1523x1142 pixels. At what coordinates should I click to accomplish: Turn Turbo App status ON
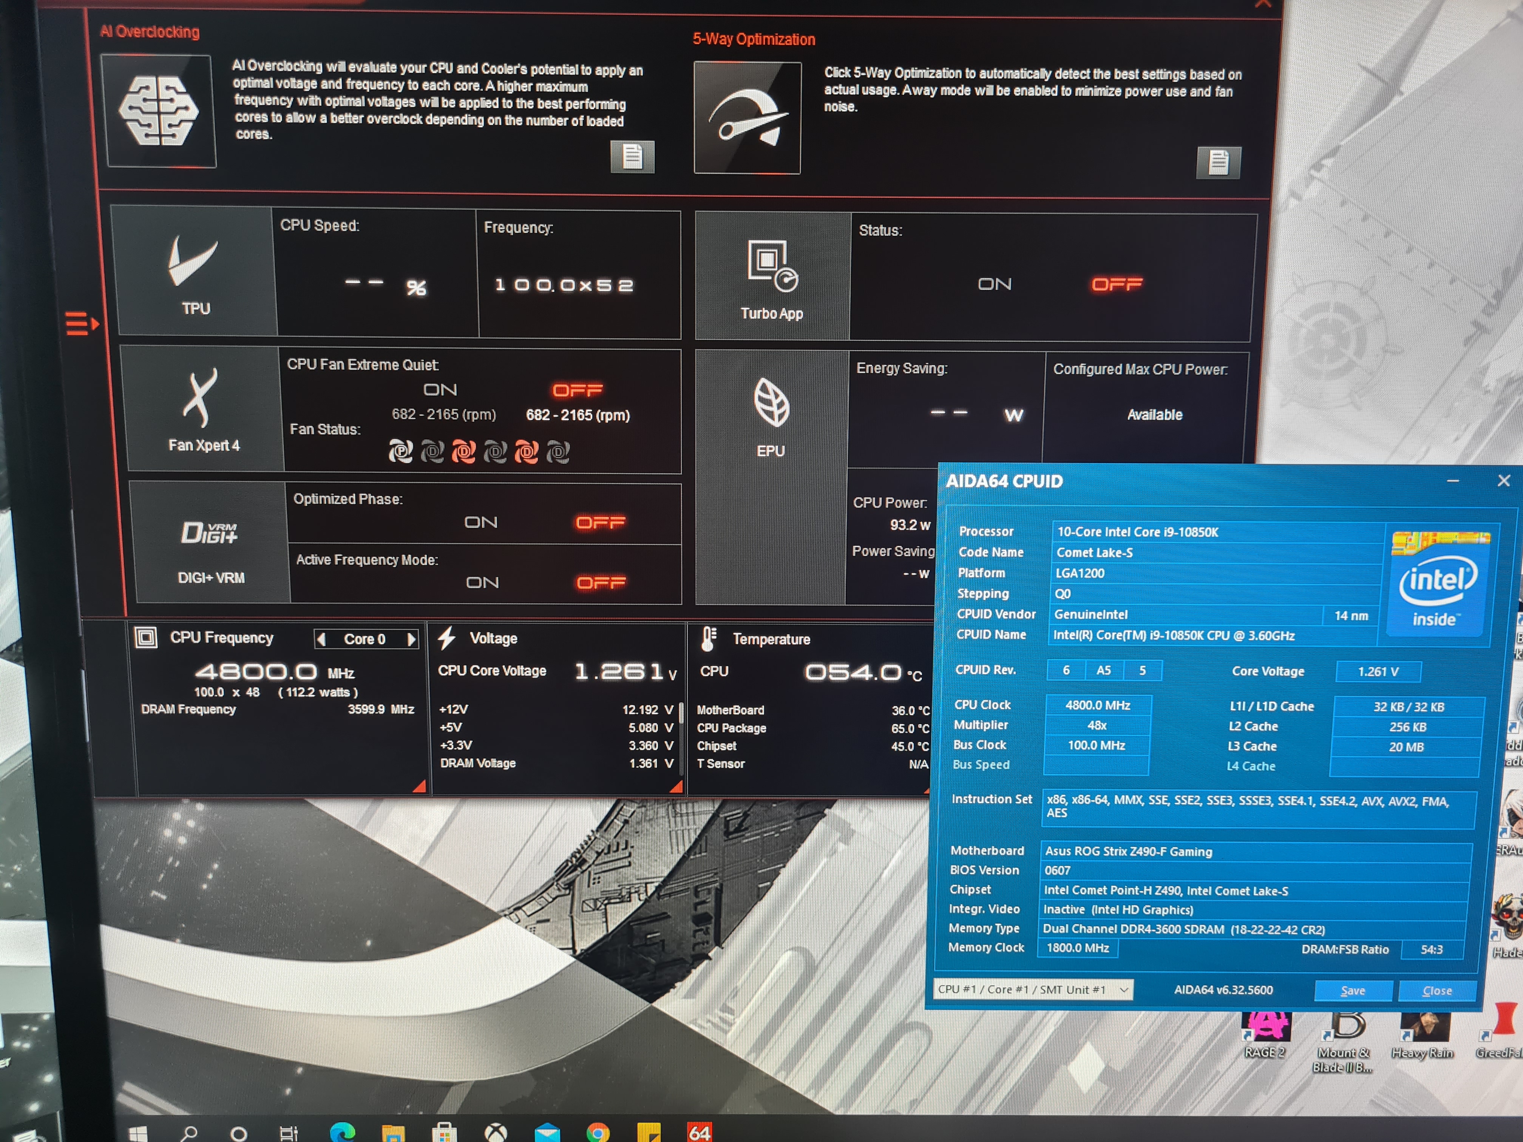994,284
